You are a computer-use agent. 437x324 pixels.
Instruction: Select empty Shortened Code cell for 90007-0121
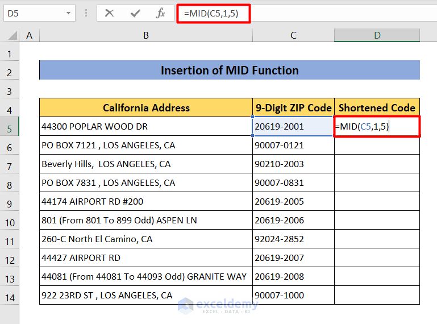(x=377, y=145)
